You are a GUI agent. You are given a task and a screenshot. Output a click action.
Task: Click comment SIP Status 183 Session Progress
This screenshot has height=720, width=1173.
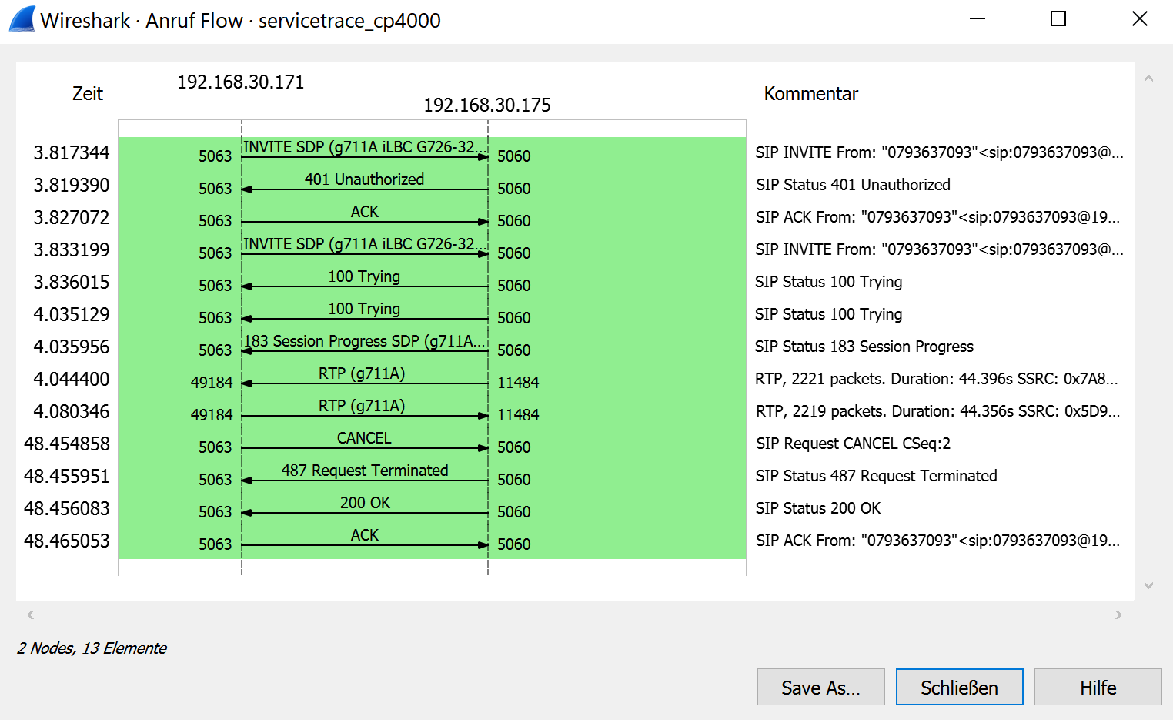[864, 347]
